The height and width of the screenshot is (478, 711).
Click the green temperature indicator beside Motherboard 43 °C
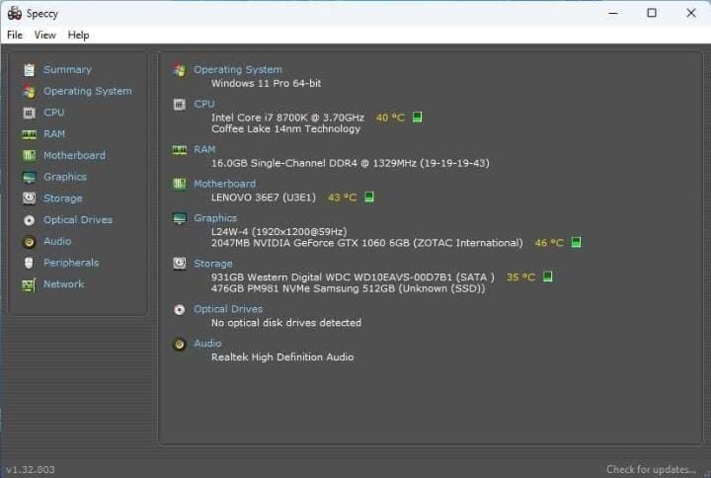(369, 198)
